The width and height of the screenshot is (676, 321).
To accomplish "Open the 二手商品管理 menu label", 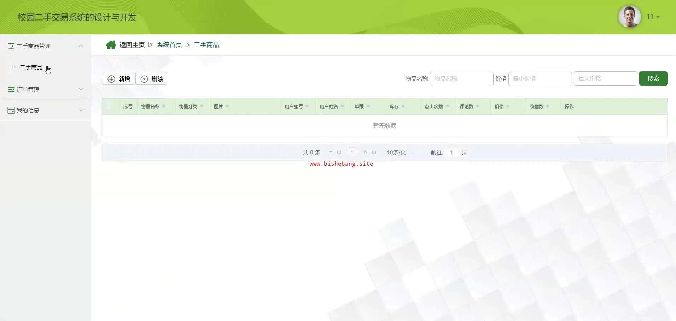I will pyautogui.click(x=34, y=46).
